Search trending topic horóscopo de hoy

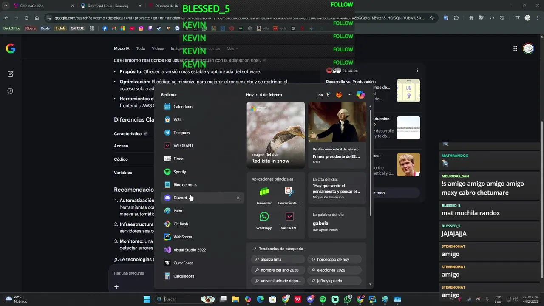[x=334, y=259]
